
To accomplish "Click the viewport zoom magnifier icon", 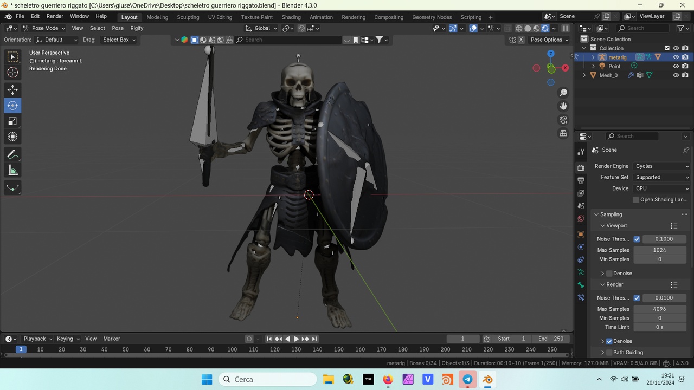I will [563, 93].
